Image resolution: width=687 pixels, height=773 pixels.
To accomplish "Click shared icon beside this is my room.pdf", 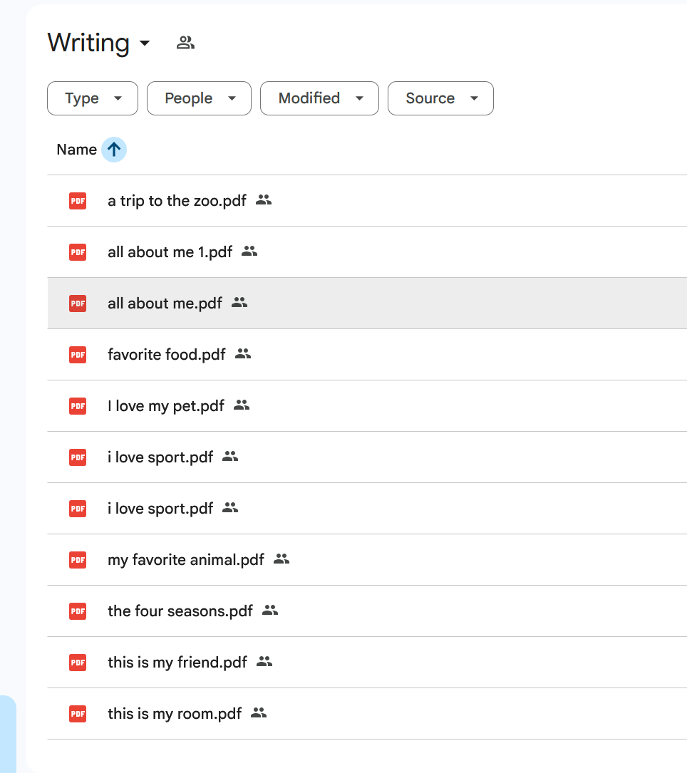I will (x=259, y=713).
